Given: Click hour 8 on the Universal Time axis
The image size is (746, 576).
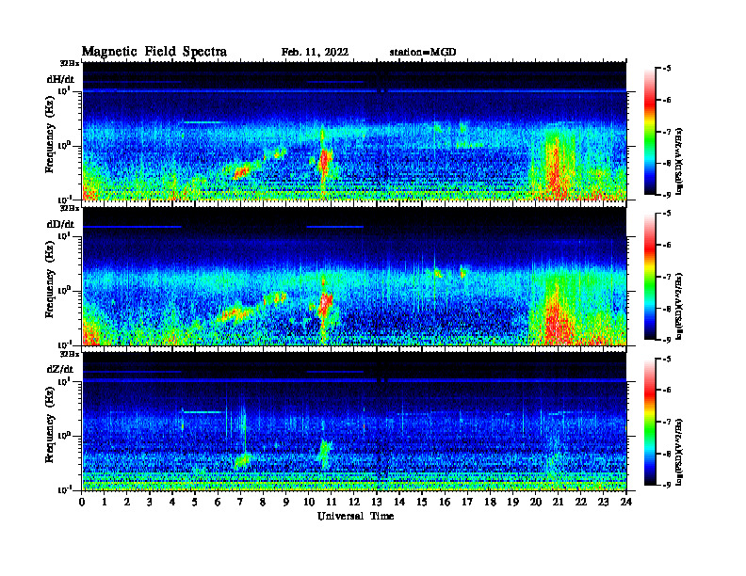Looking at the screenshot, I should click(x=263, y=502).
